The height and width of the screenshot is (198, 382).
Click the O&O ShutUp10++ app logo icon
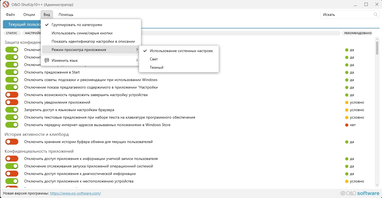[5, 5]
